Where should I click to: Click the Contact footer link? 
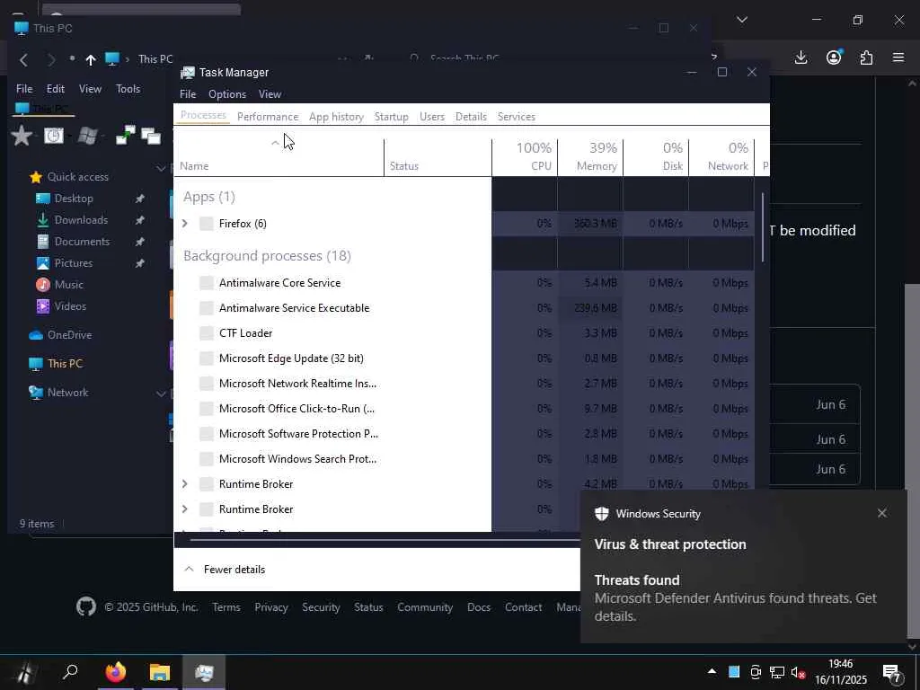coord(524,607)
